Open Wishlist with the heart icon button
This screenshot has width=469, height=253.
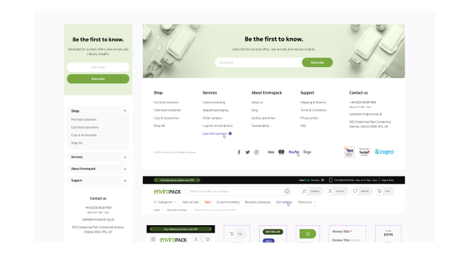point(362,191)
